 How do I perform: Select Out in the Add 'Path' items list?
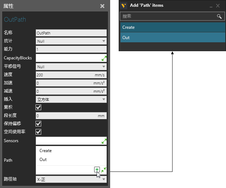pos(172,38)
